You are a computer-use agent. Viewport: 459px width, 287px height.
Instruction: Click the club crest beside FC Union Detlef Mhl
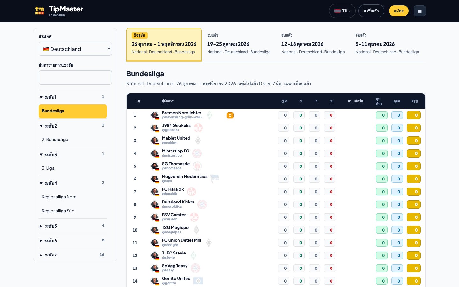pos(209,243)
